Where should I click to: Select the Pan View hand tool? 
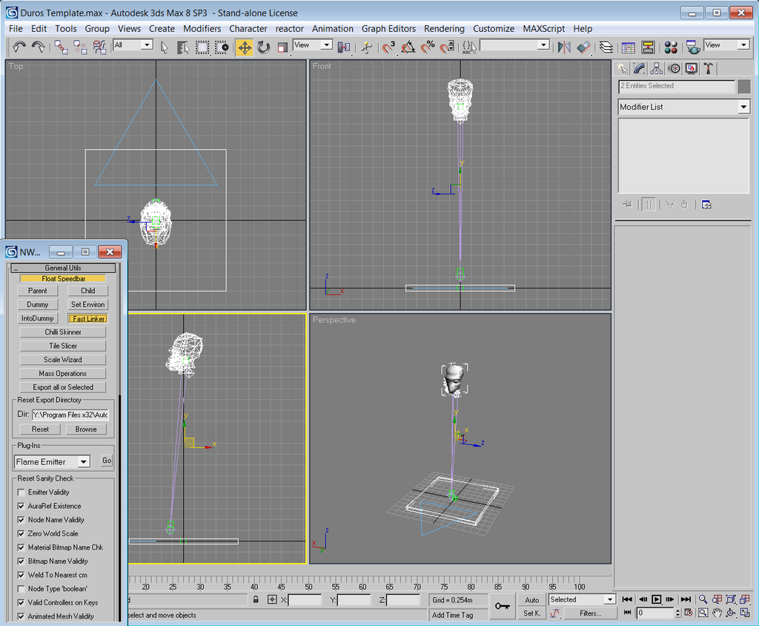point(717,613)
